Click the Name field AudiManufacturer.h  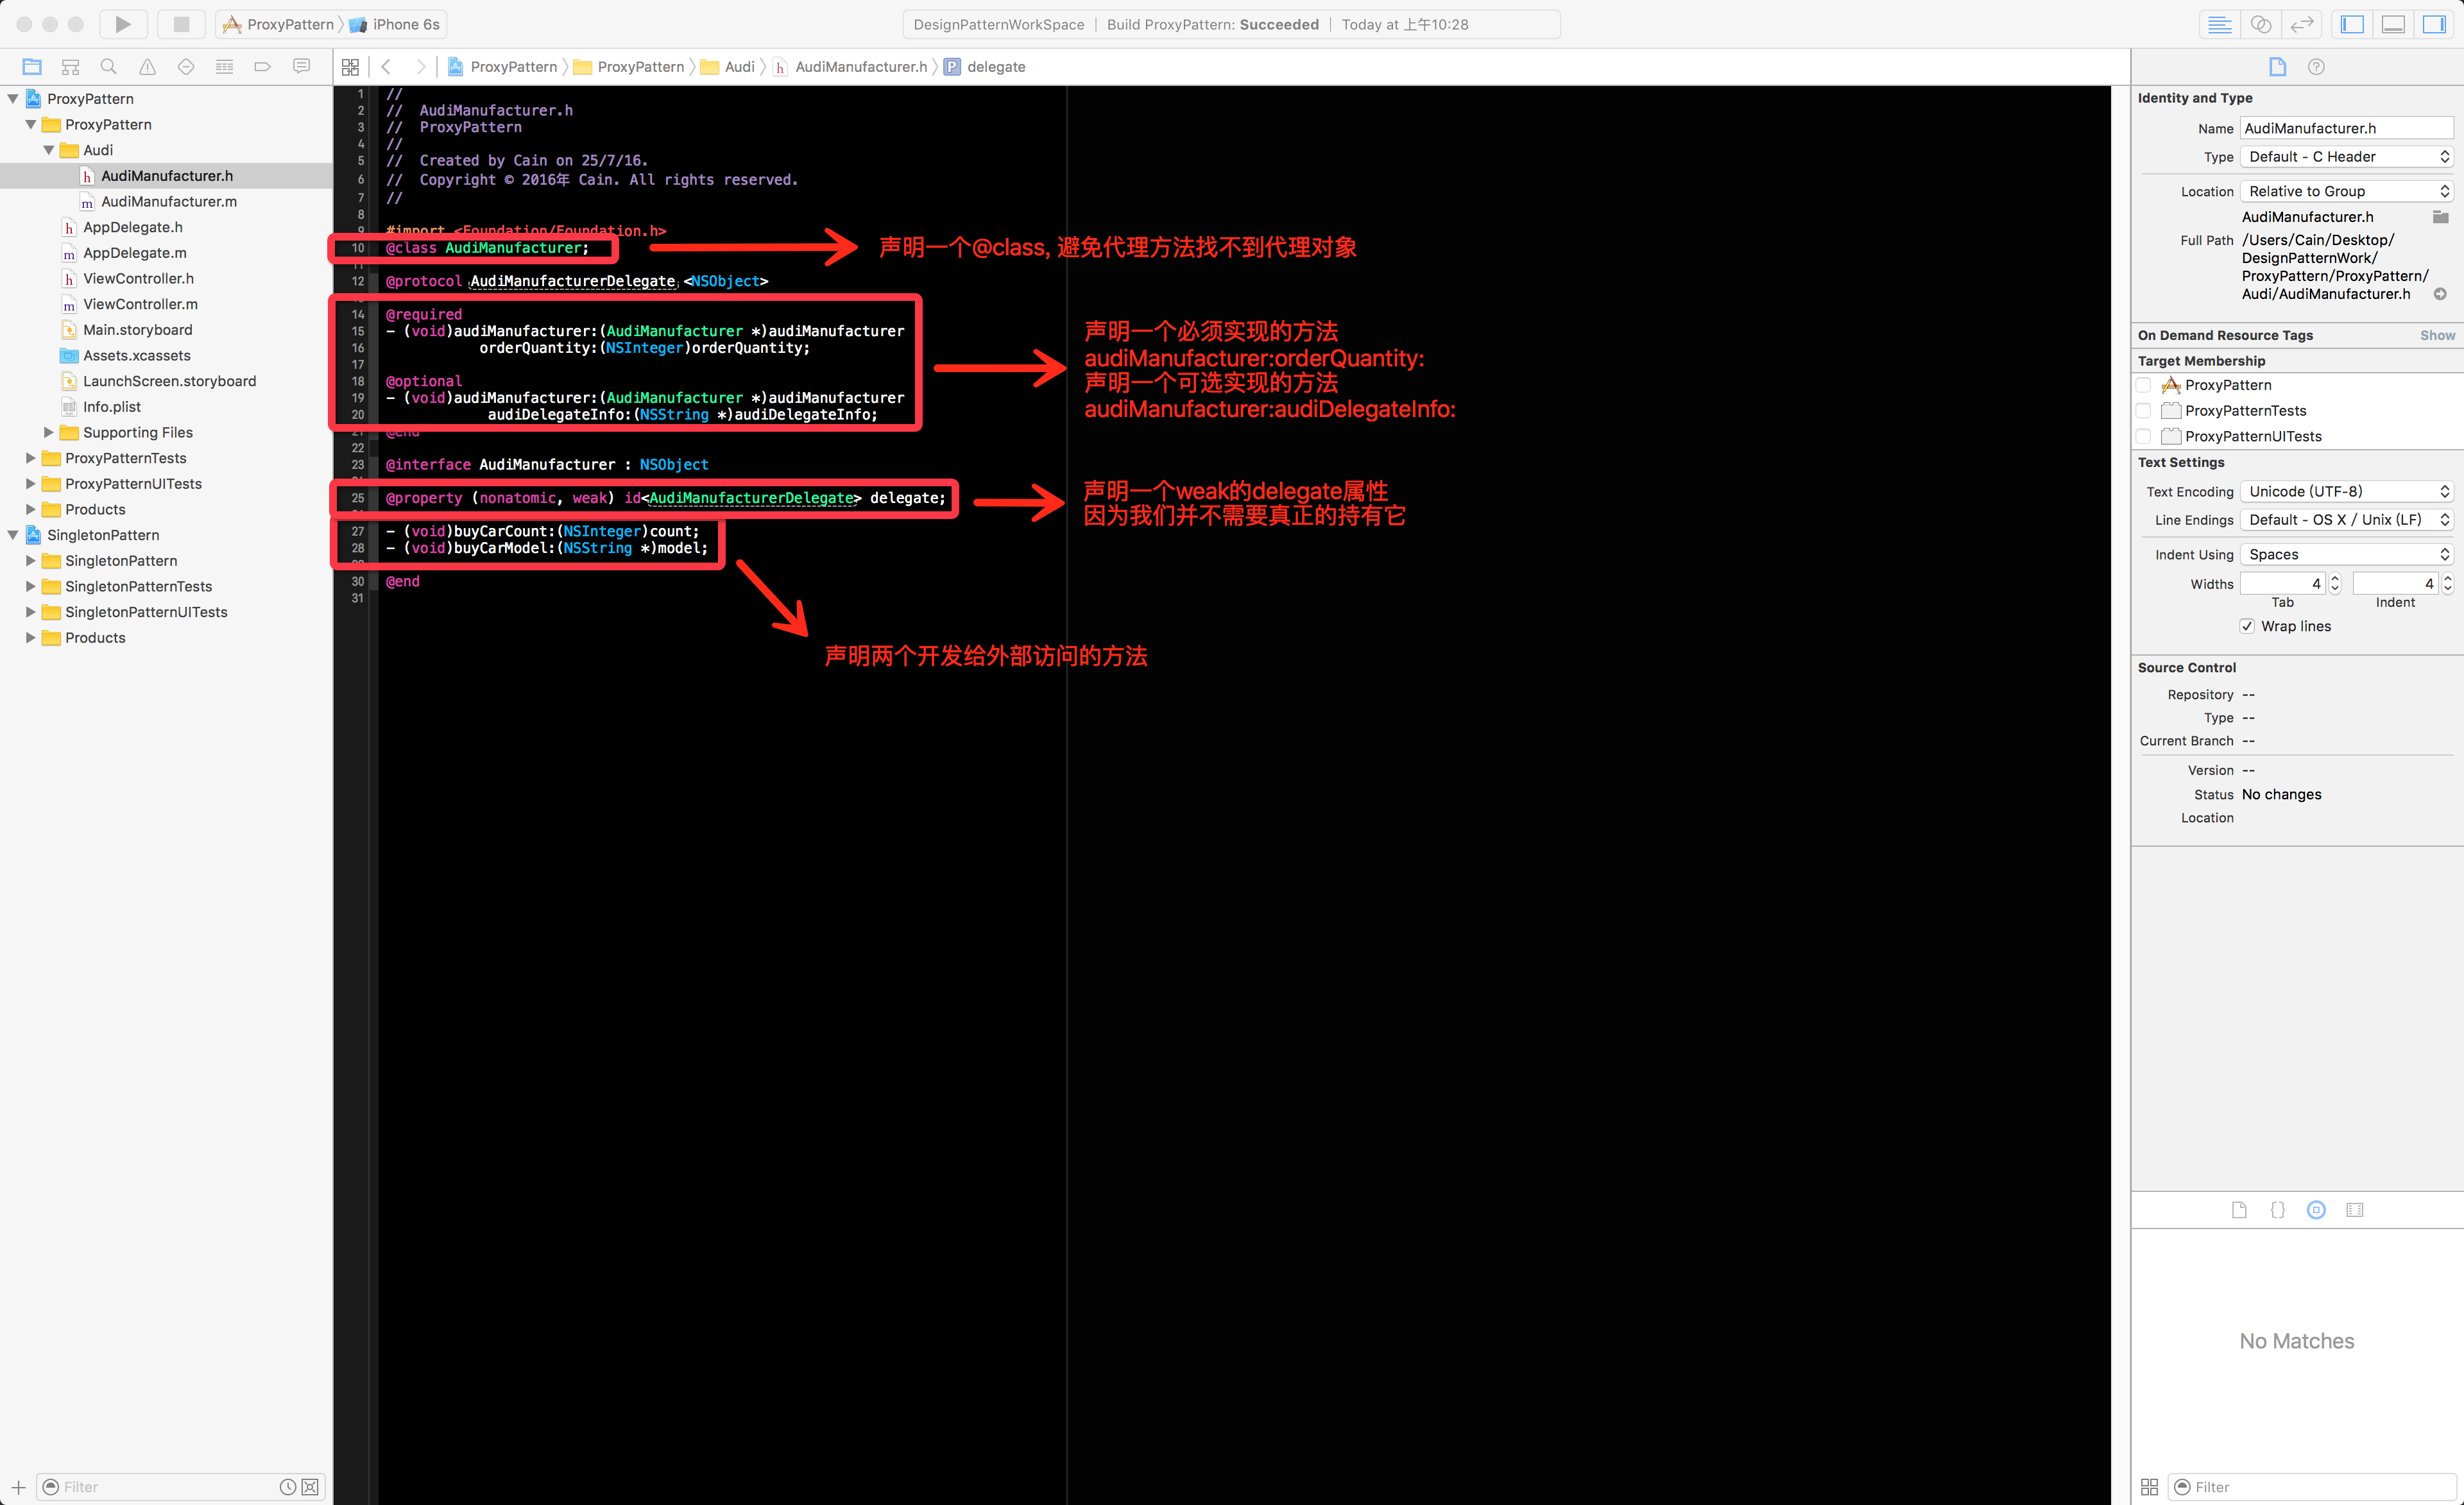2345,128
